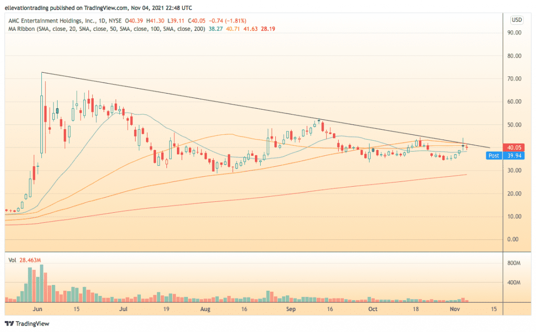Click the L39.11 low price value
536x332 pixels.
pos(176,21)
